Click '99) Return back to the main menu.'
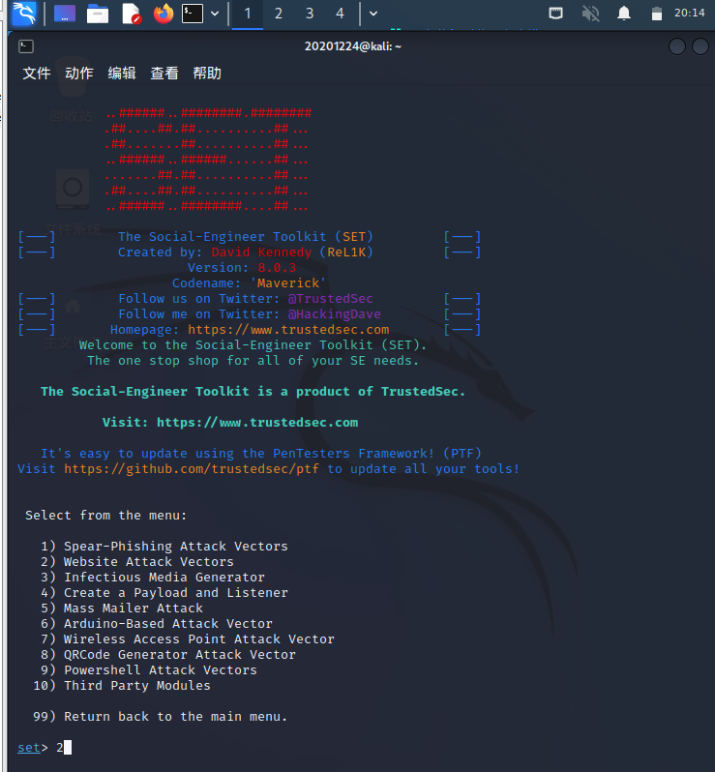Screen dimensions: 715x772 (x=160, y=716)
